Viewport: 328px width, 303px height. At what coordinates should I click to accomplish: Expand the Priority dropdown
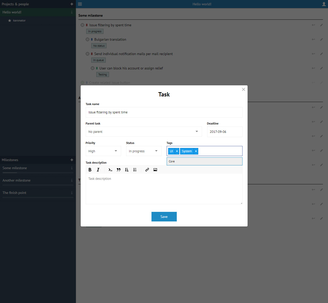[103, 151]
